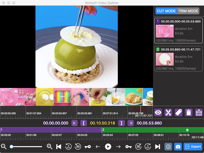Image resolution: width=204 pixels, height=153 pixels.
Task: Click the rainbow cake filmstrip thumbnail
Action: coord(62,97)
